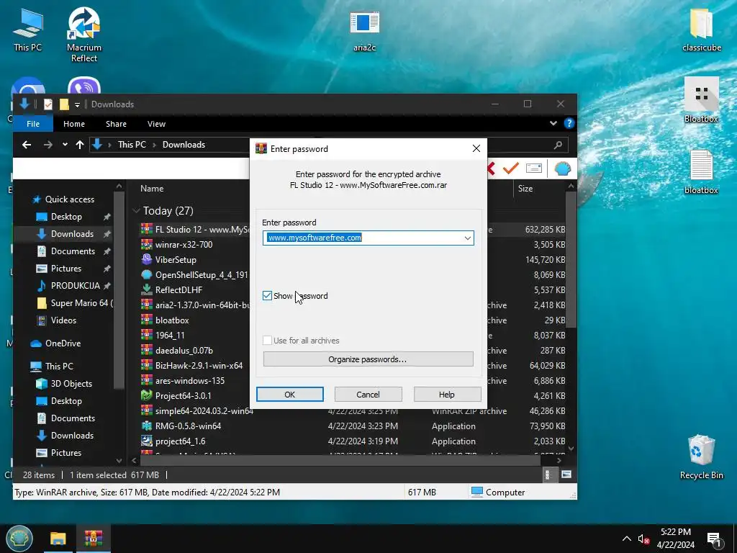Close the Enter password dialog

(x=476, y=148)
